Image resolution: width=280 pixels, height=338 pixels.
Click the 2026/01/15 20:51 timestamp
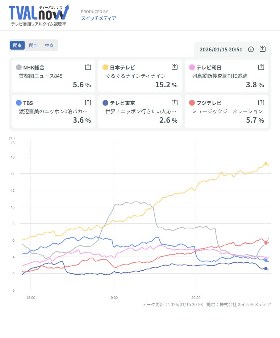[221, 50]
